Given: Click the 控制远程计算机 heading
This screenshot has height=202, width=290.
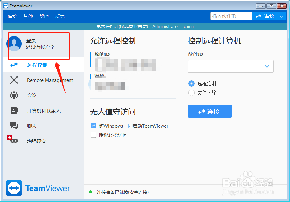Looking at the screenshot, I should [214, 41].
